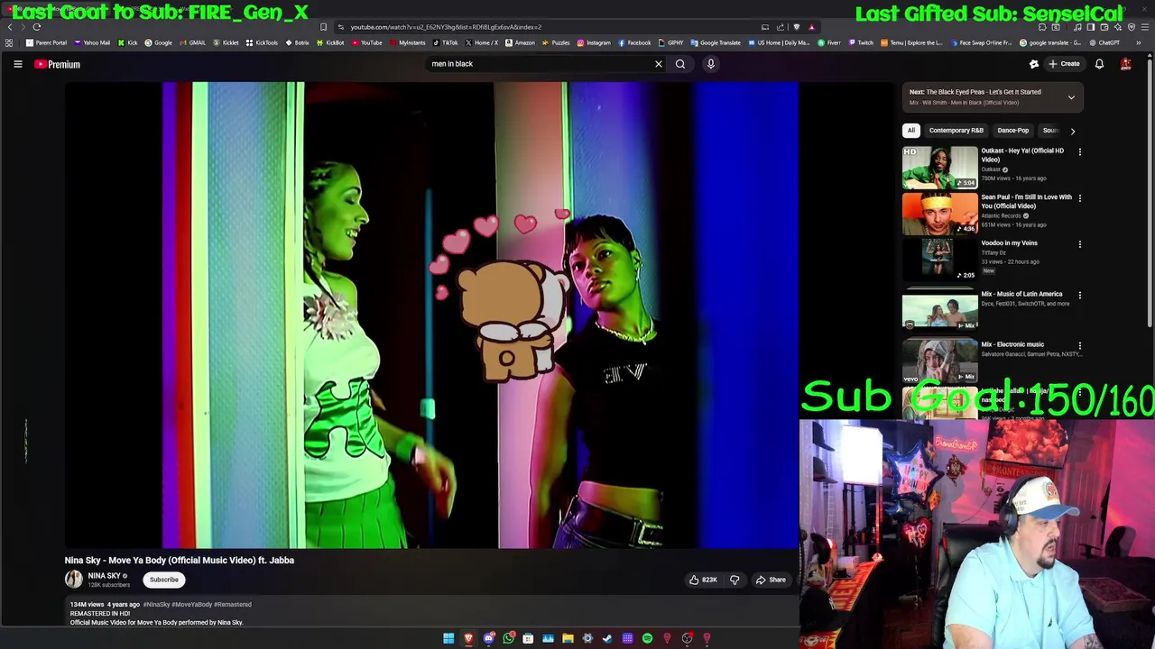Viewport: 1155px width, 649px height.
Task: Click the magnifier search button
Action: [x=680, y=64]
